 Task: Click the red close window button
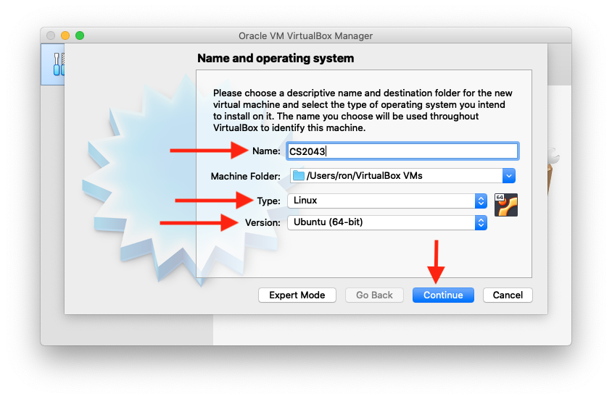[51, 35]
